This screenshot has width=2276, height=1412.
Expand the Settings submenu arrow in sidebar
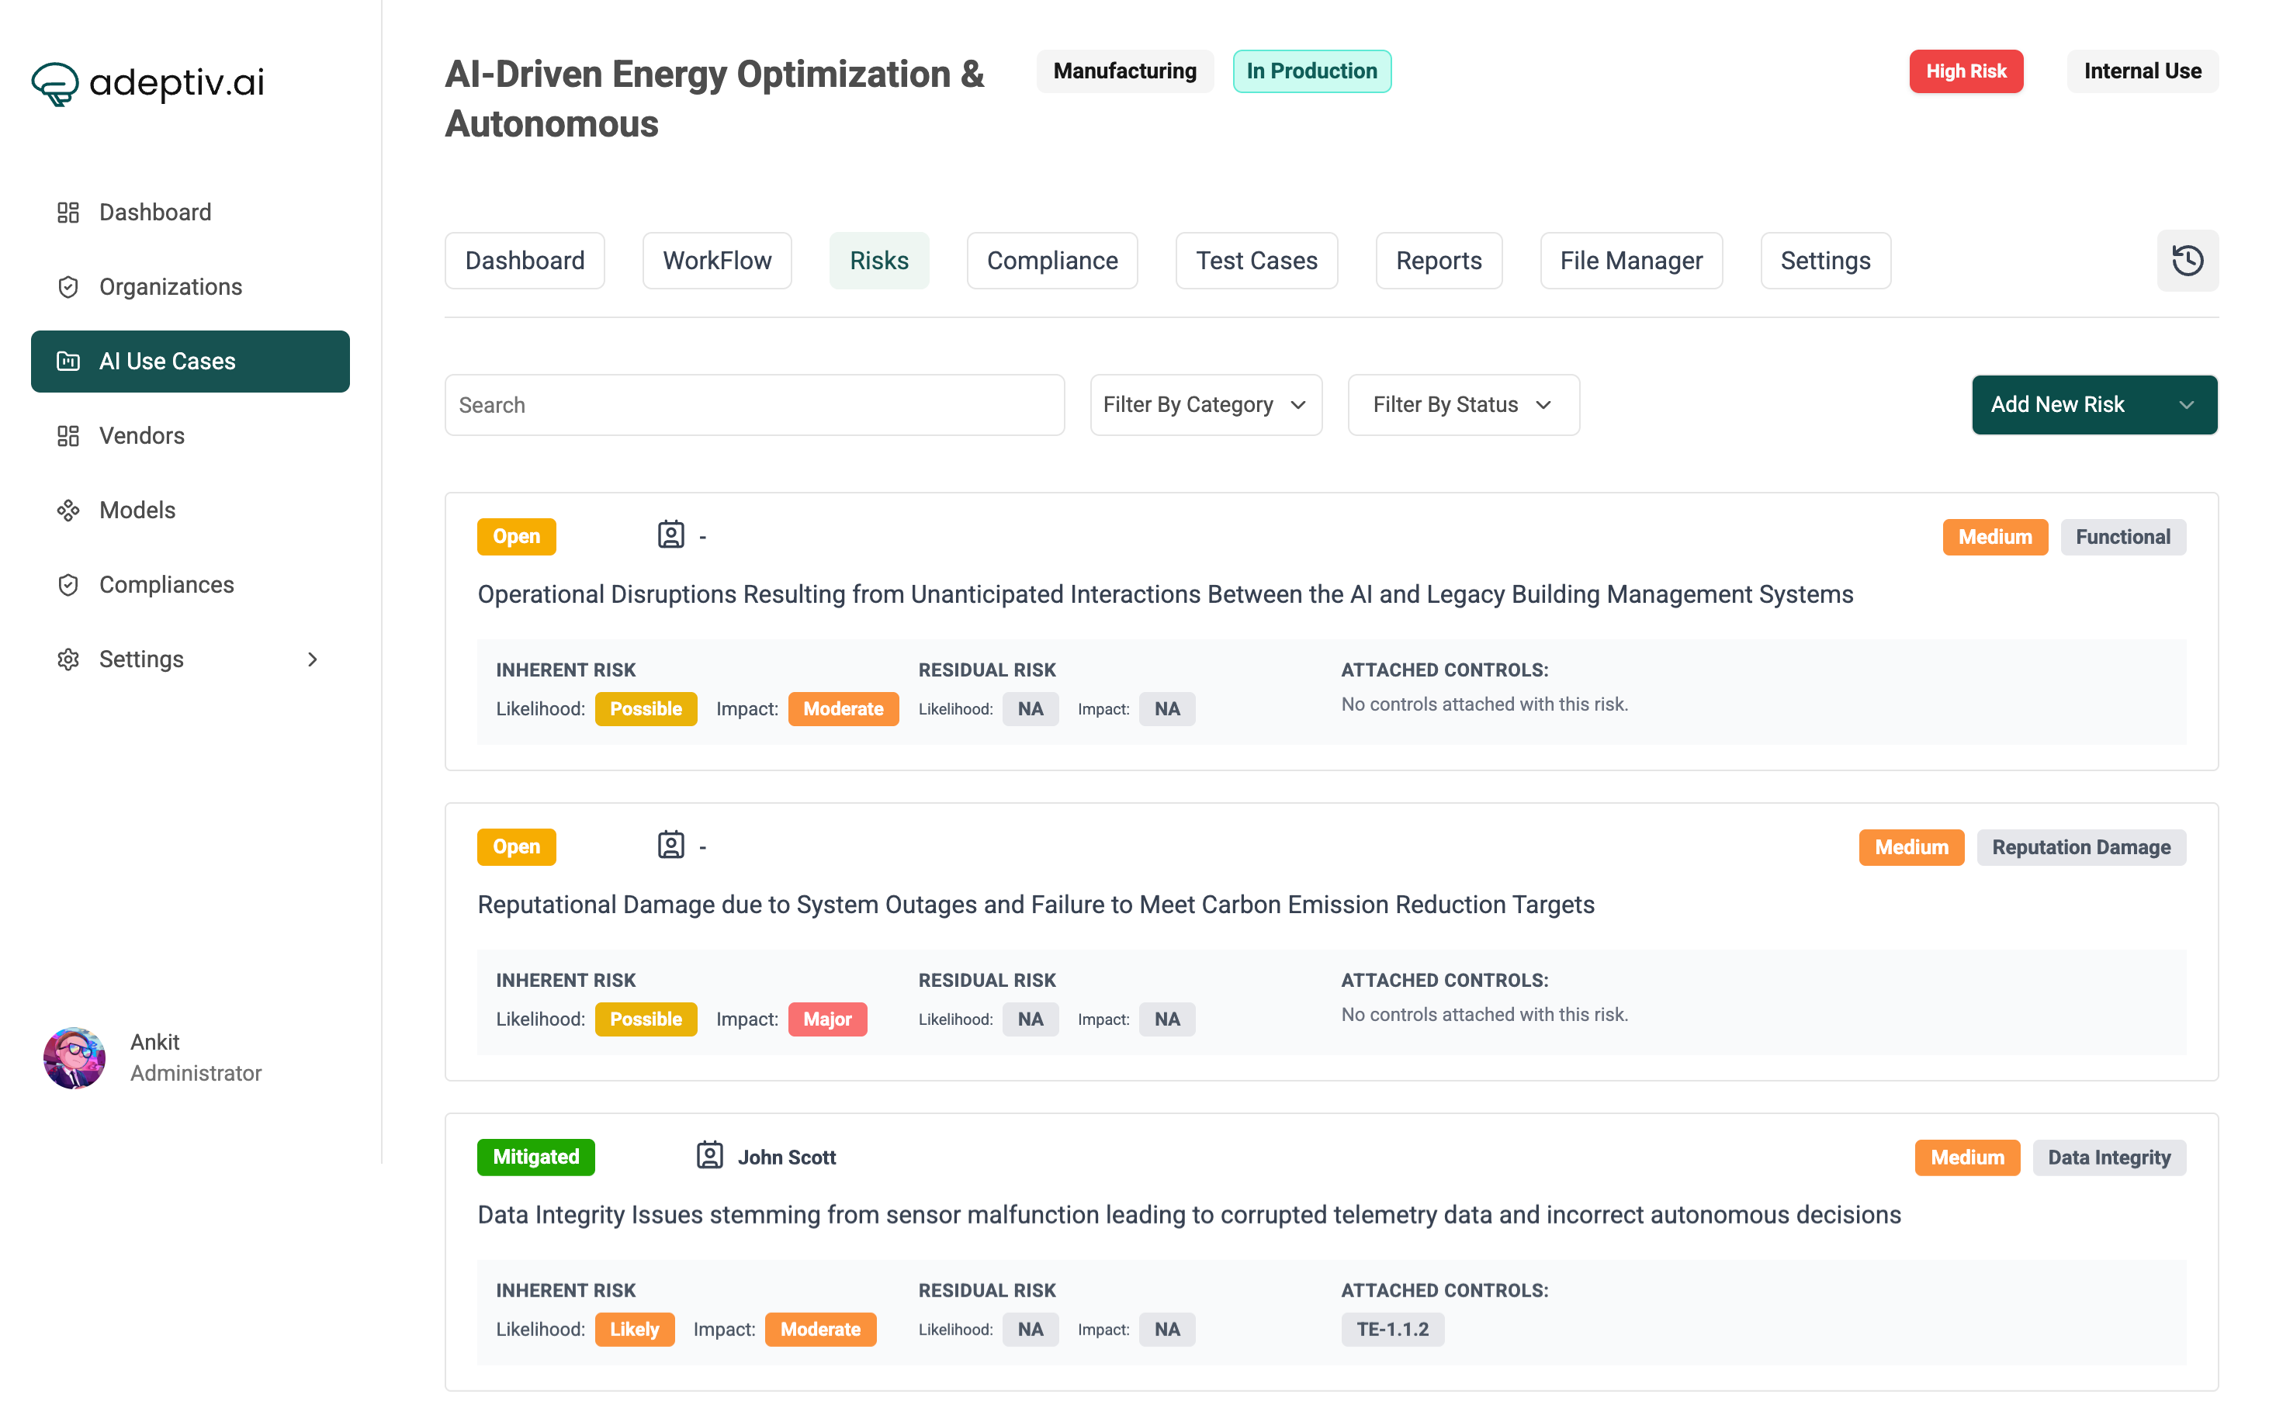pos(313,659)
